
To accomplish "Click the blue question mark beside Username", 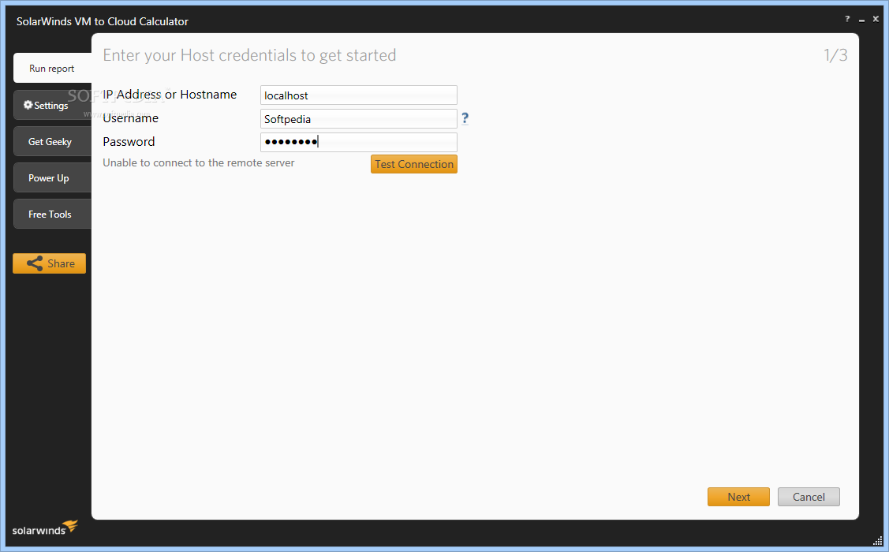I will click(x=465, y=117).
